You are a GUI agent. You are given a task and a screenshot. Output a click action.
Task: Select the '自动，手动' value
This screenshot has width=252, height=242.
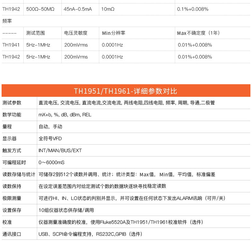(50, 127)
